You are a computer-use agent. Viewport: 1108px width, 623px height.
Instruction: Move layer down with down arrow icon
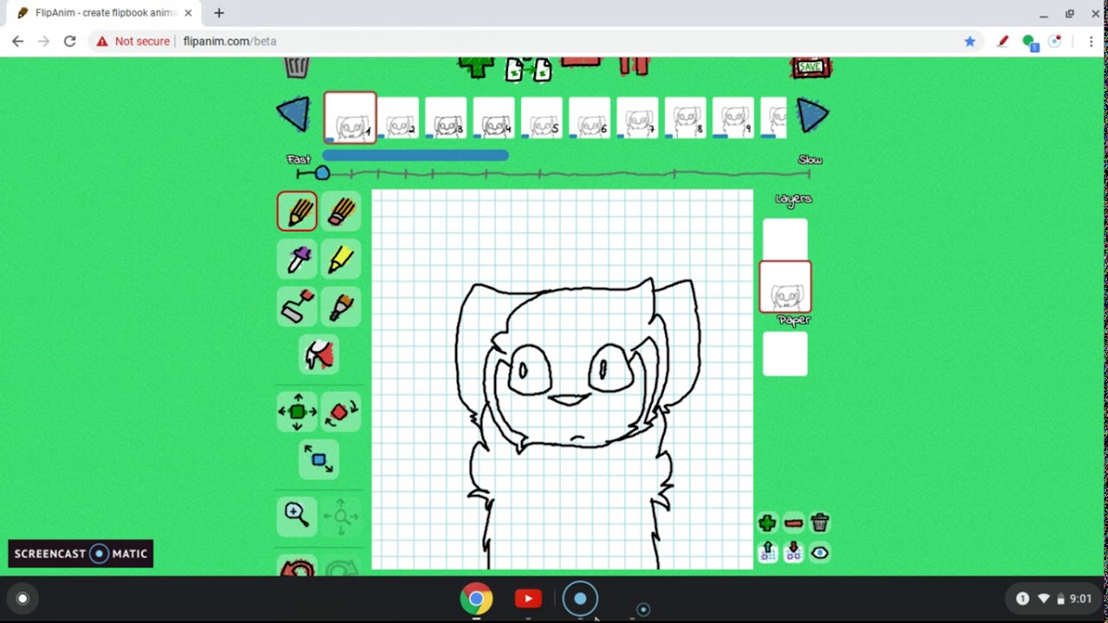click(794, 552)
